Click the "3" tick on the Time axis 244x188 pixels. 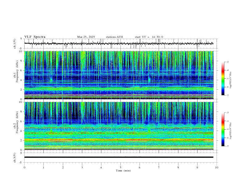click(x=82, y=167)
